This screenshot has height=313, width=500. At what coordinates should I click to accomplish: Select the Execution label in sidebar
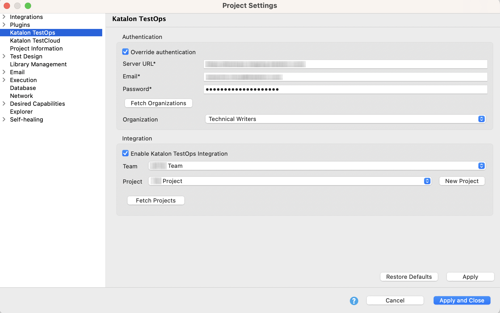23,80
